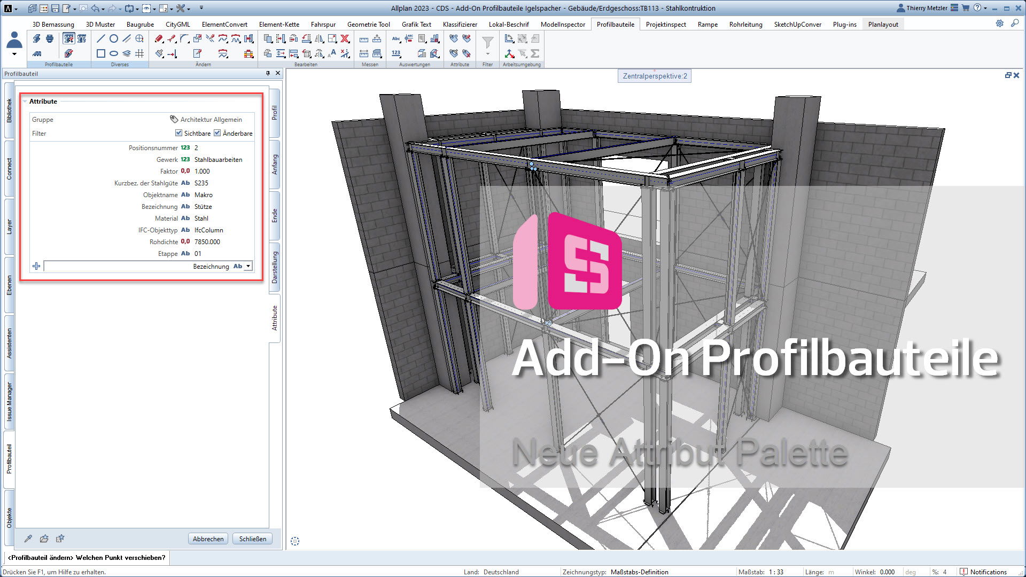Viewport: 1026px width, 577px height.
Task: Open the shopping cart icon in title bar
Action: coord(965,8)
